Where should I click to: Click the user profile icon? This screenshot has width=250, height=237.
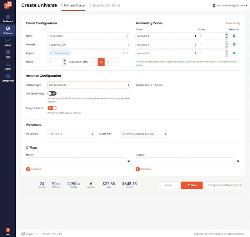[x=214, y=6]
